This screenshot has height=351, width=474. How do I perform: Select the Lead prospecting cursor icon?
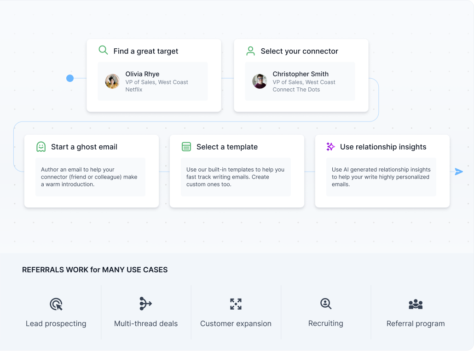56,304
